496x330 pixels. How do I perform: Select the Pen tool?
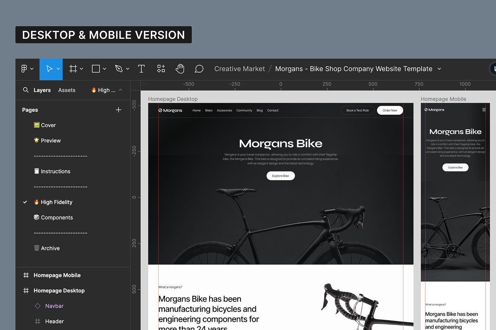point(119,69)
